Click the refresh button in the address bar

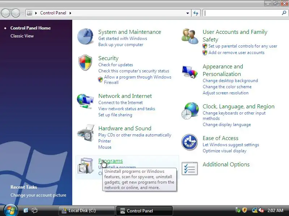[196, 13]
